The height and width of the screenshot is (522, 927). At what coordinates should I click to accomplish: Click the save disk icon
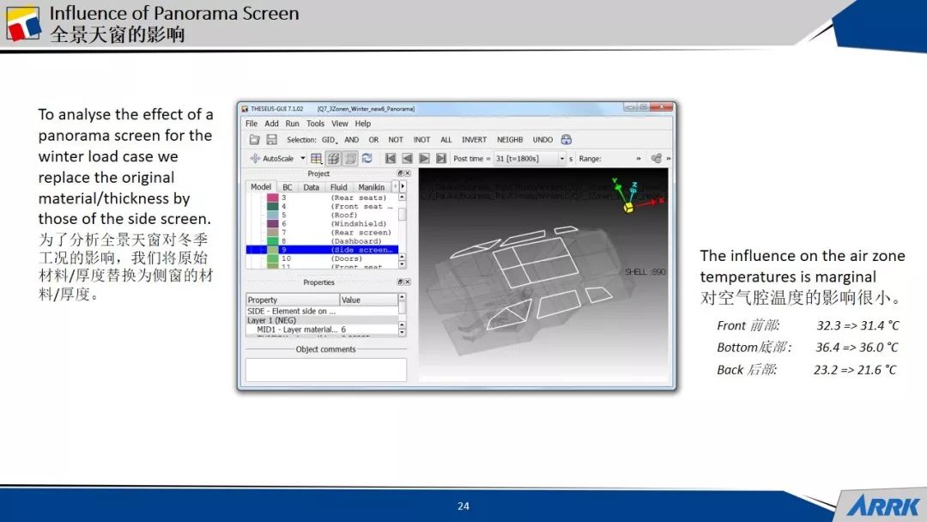271,140
